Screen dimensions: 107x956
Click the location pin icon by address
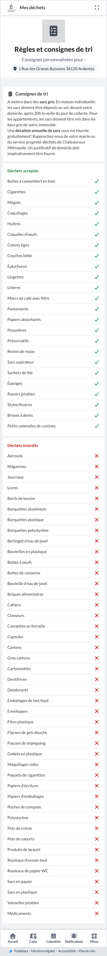[15, 69]
